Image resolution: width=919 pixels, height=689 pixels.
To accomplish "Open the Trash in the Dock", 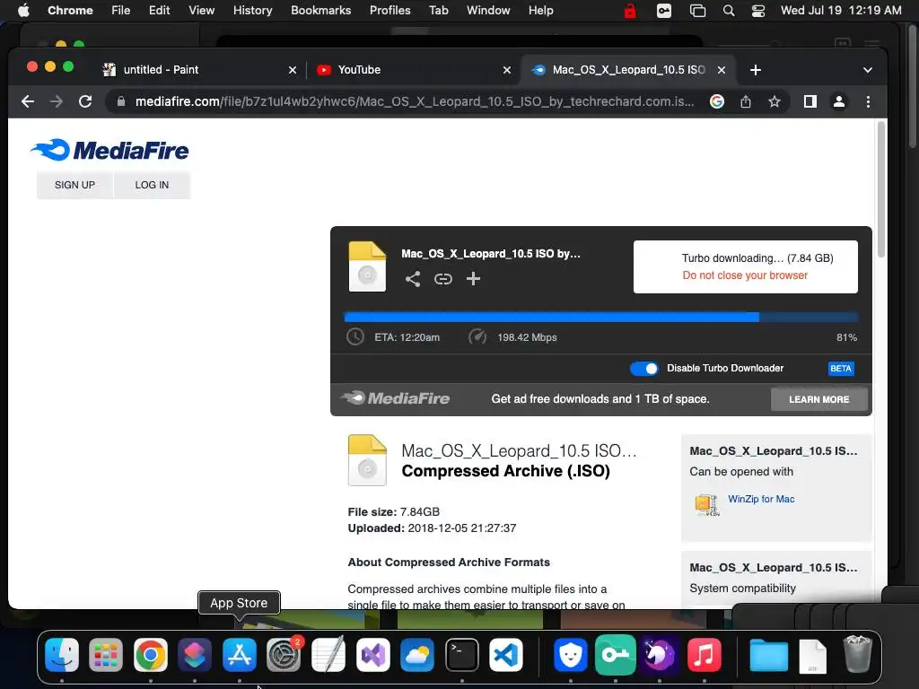I will [x=857, y=654].
